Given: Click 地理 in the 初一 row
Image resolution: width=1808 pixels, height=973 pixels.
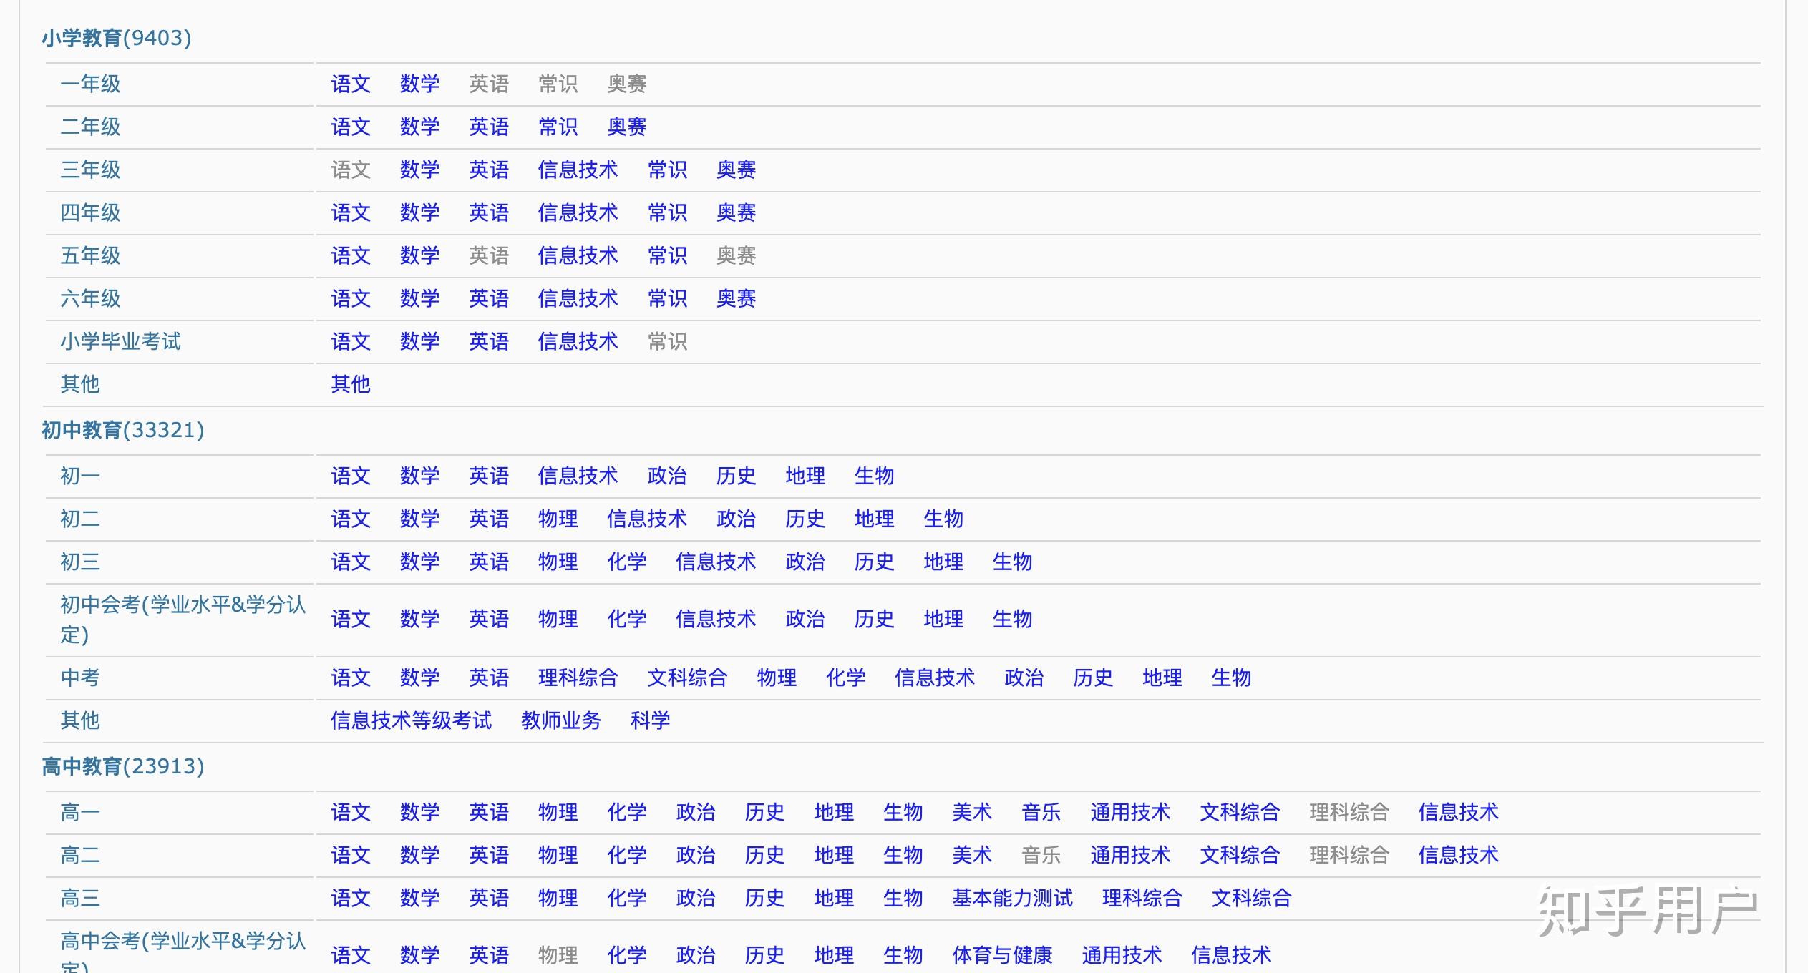Looking at the screenshot, I should pos(805,476).
